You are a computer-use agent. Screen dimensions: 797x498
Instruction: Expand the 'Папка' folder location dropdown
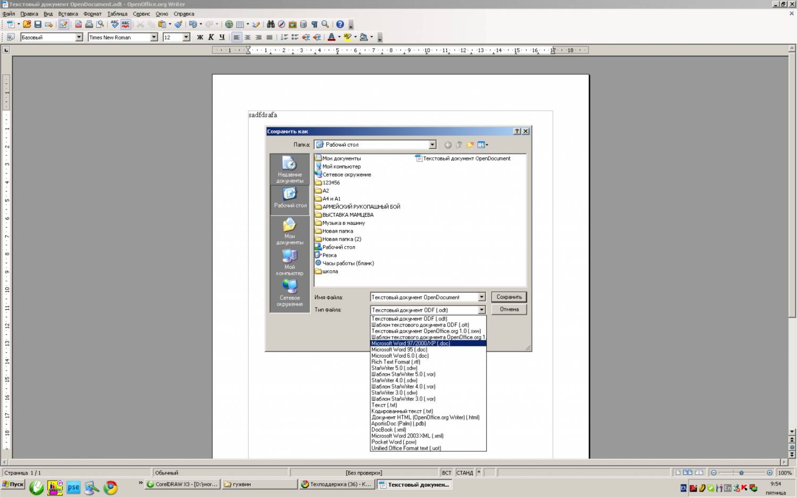coord(432,145)
